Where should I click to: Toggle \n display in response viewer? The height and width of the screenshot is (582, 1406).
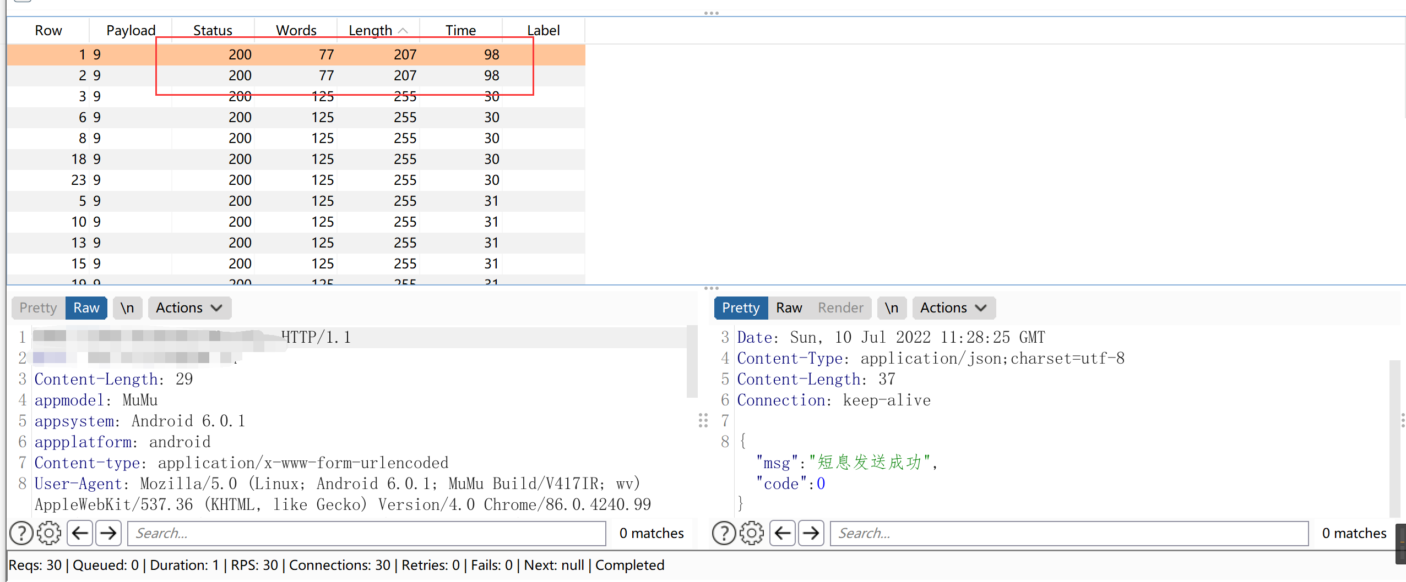[x=891, y=308]
